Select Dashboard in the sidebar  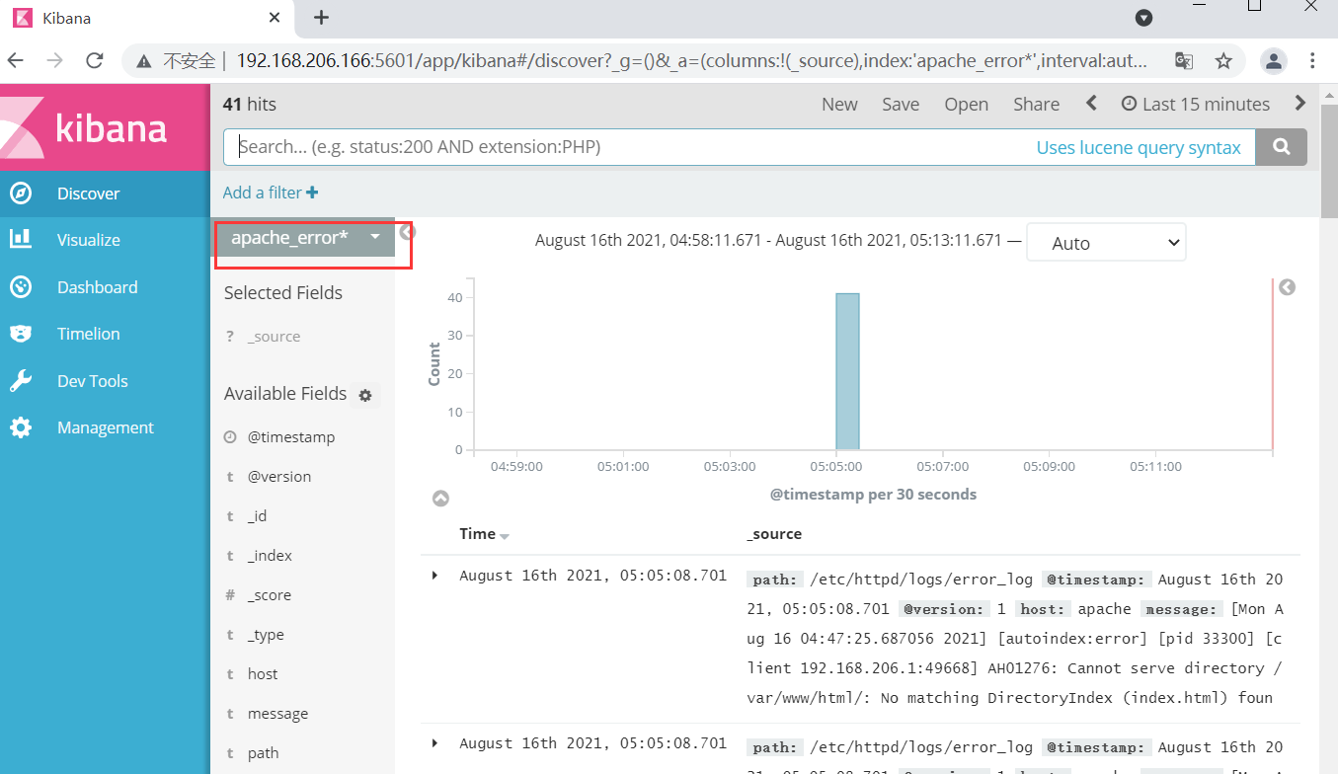[x=97, y=287]
